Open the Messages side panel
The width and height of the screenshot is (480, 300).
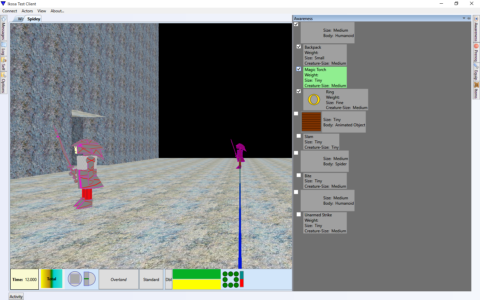pyautogui.click(x=3, y=28)
